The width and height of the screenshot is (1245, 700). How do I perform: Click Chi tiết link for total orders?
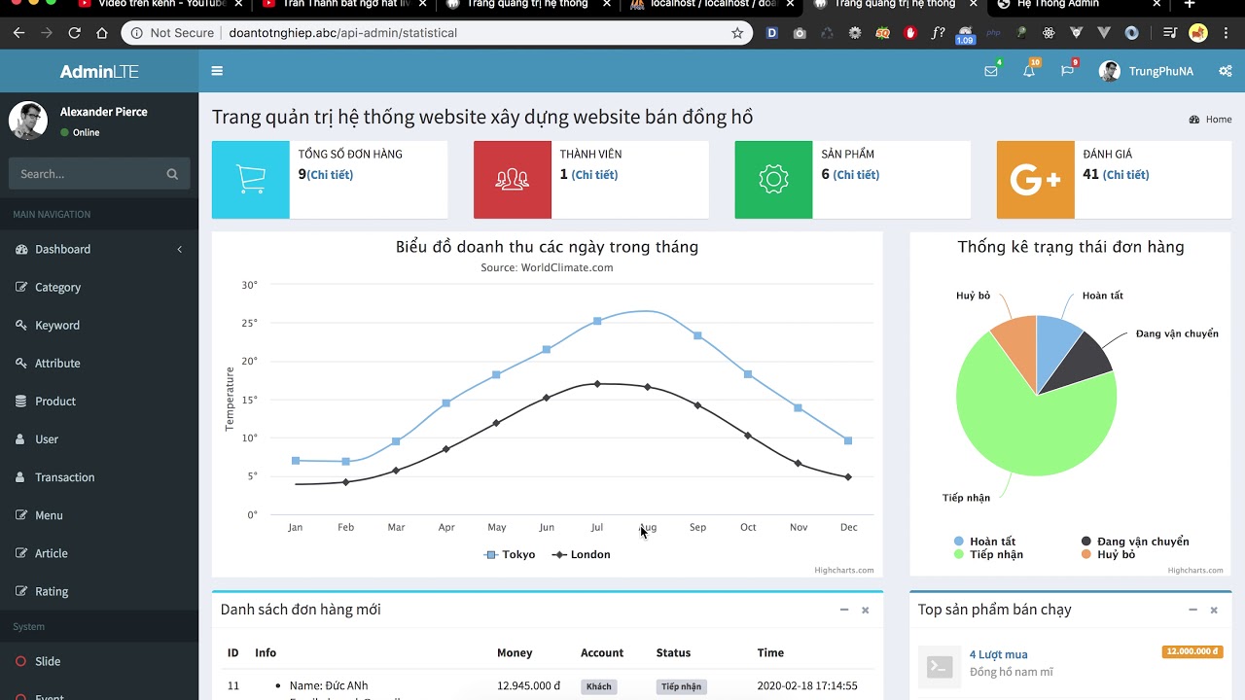pos(330,175)
